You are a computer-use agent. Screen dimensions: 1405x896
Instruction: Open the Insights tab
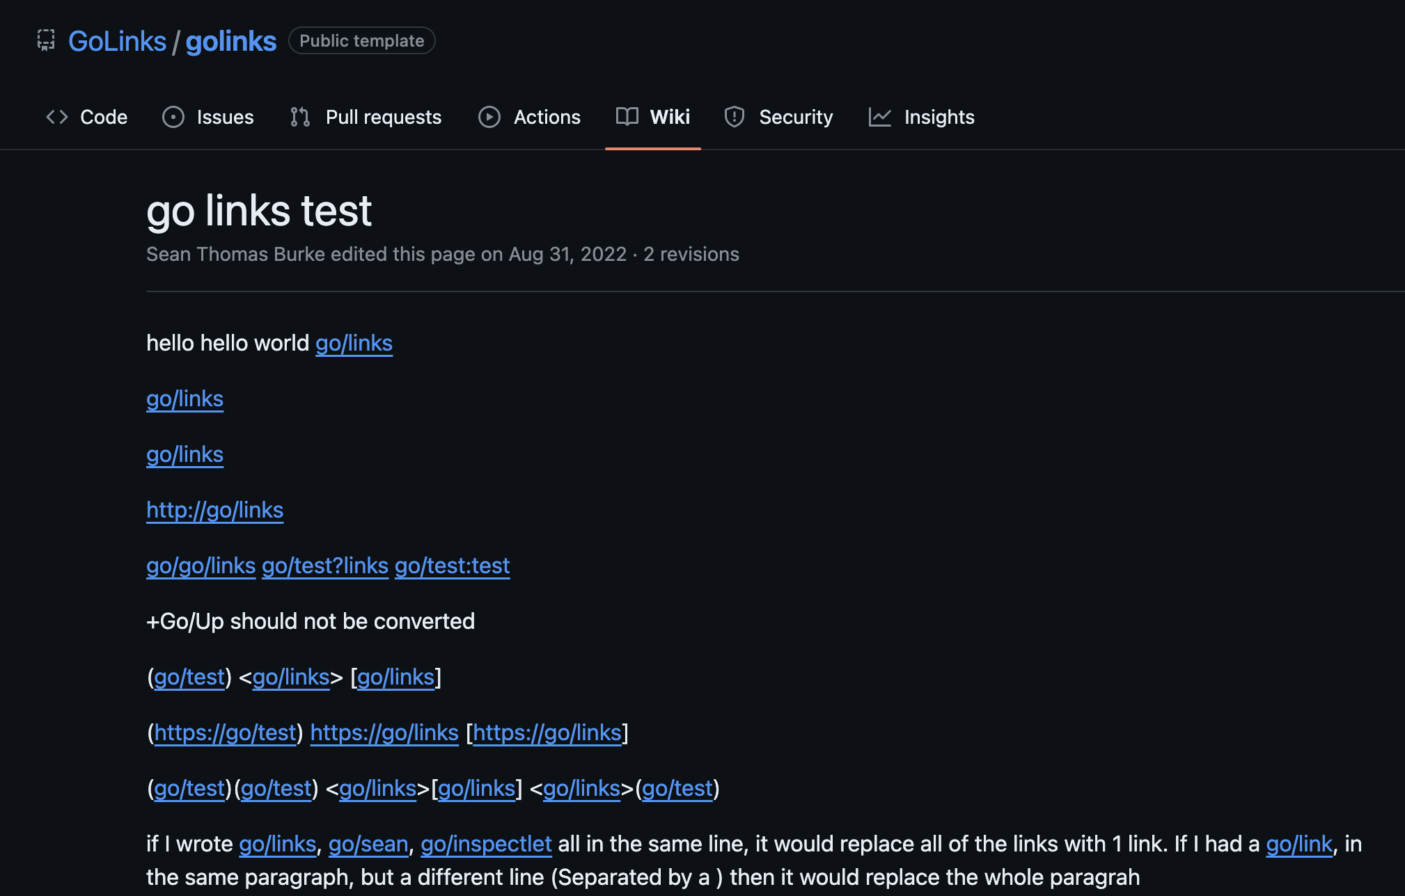click(939, 117)
